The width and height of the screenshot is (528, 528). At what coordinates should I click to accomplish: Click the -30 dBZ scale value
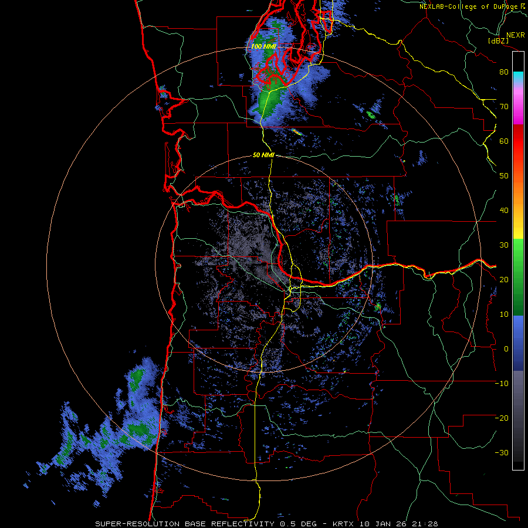point(502,452)
